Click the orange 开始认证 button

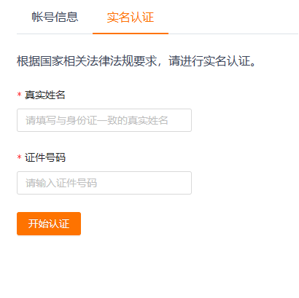[49, 224]
